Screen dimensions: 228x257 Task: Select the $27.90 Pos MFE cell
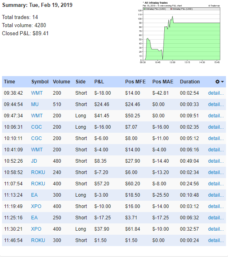coord(133,161)
